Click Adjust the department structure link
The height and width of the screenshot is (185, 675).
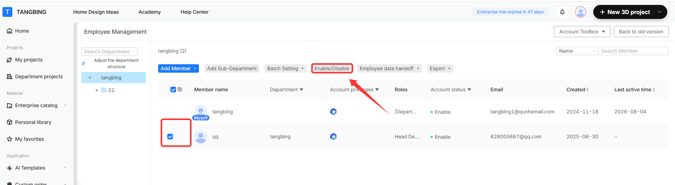coord(116,64)
